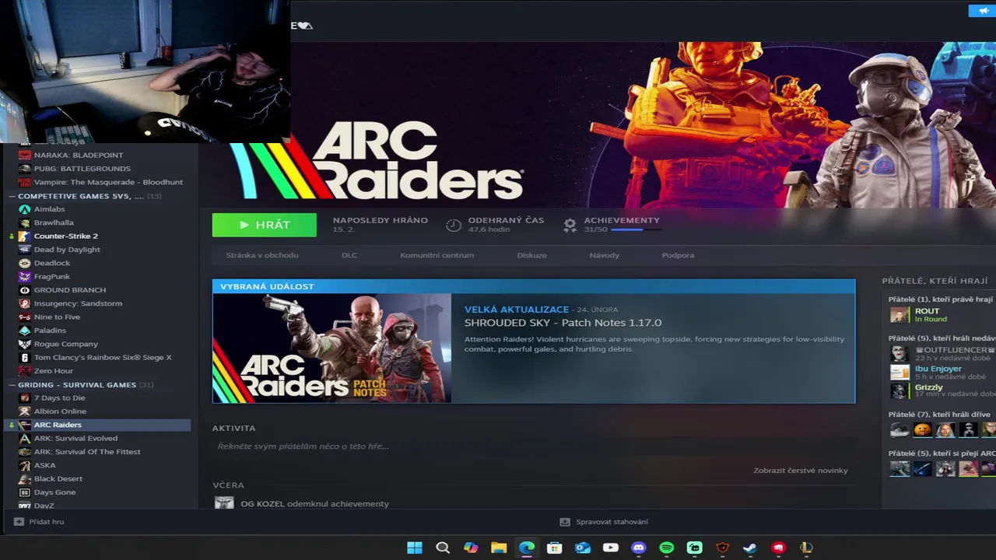Open the SHROUDED SKY - Patch Notes 1.17.0 headline
This screenshot has width=996, height=560.
coord(563,323)
